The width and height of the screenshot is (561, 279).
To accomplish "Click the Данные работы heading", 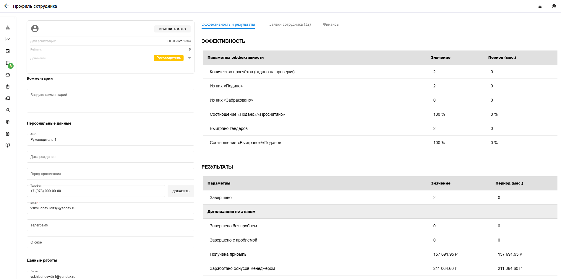I will click(42, 260).
